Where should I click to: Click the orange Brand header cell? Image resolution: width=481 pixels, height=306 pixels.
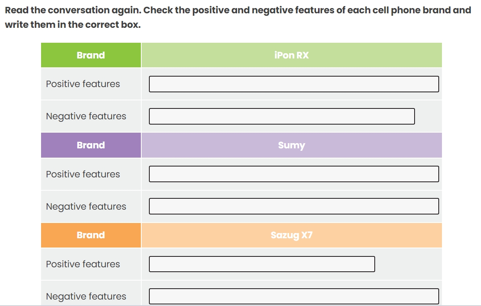[91, 235]
